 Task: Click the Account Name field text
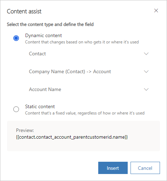(x=45, y=89)
